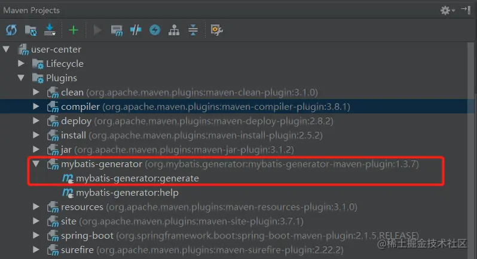Click the site plugin icon
Image resolution: width=477 pixels, height=259 pixels.
pyautogui.click(x=53, y=221)
